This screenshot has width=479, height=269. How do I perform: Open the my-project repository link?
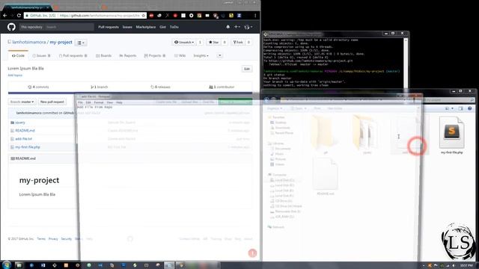[x=61, y=43]
